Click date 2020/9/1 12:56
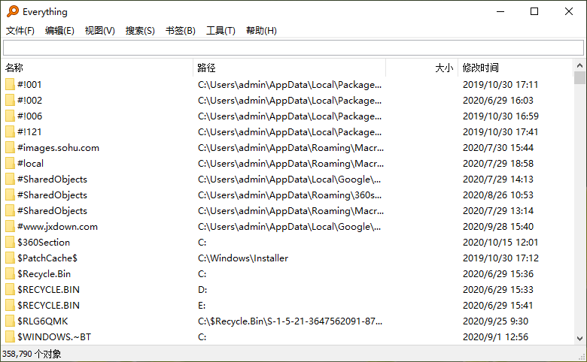This screenshot has width=587, height=362. click(x=495, y=337)
